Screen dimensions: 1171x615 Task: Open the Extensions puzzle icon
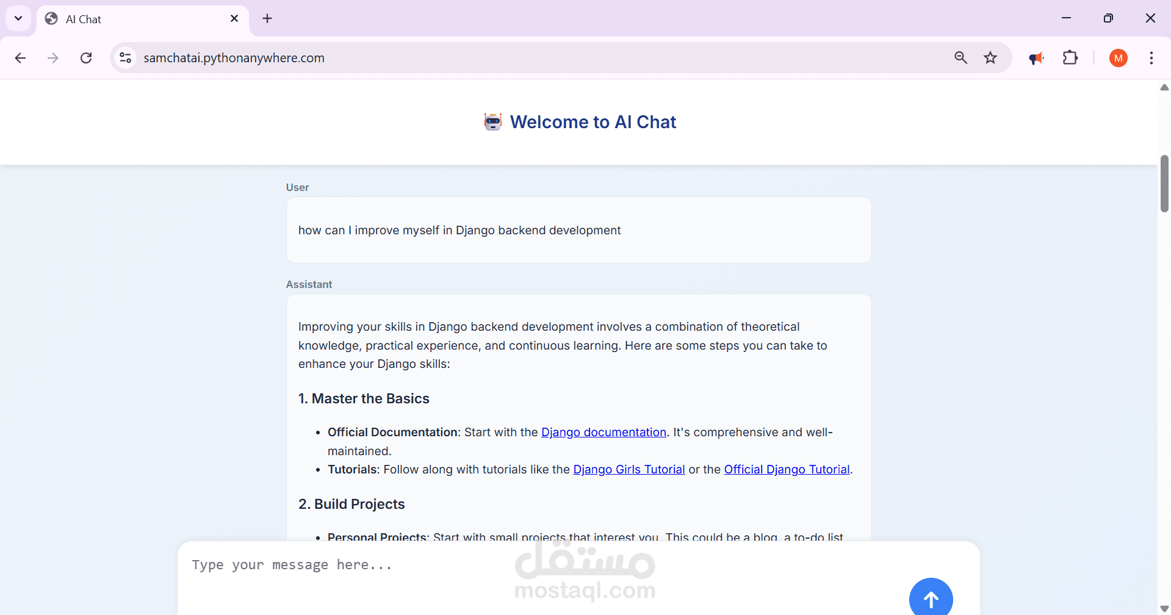[x=1070, y=58]
